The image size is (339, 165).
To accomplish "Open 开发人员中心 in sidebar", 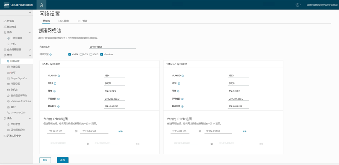I will point(14,136).
